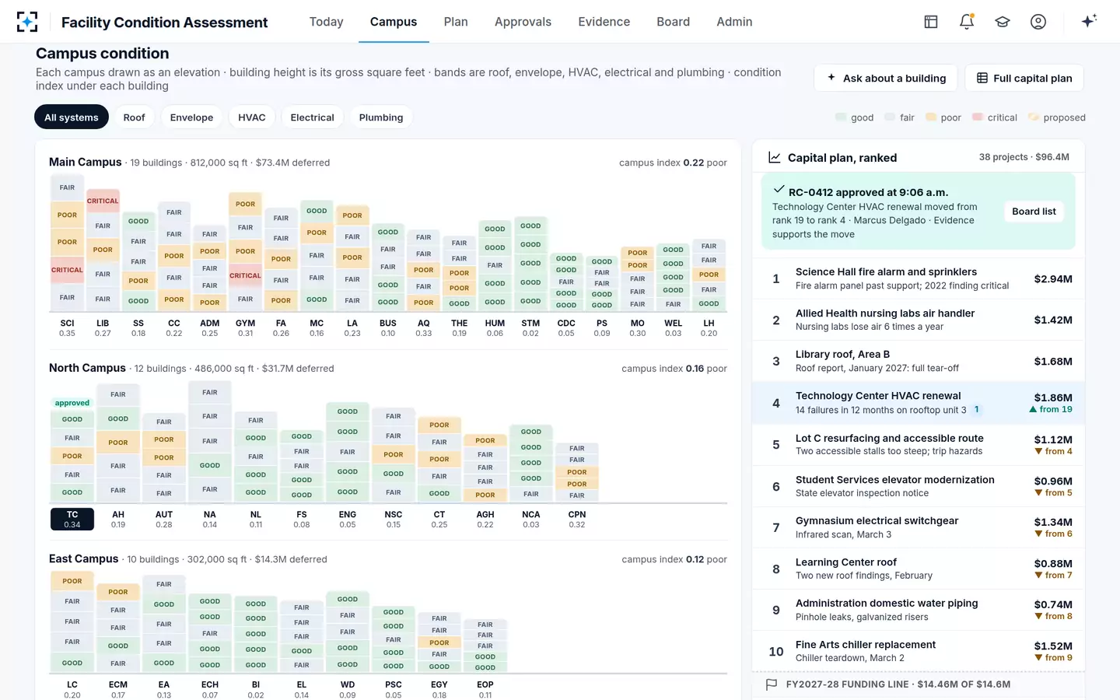Click Ask about a building button
The height and width of the screenshot is (700, 1120).
coord(886,78)
